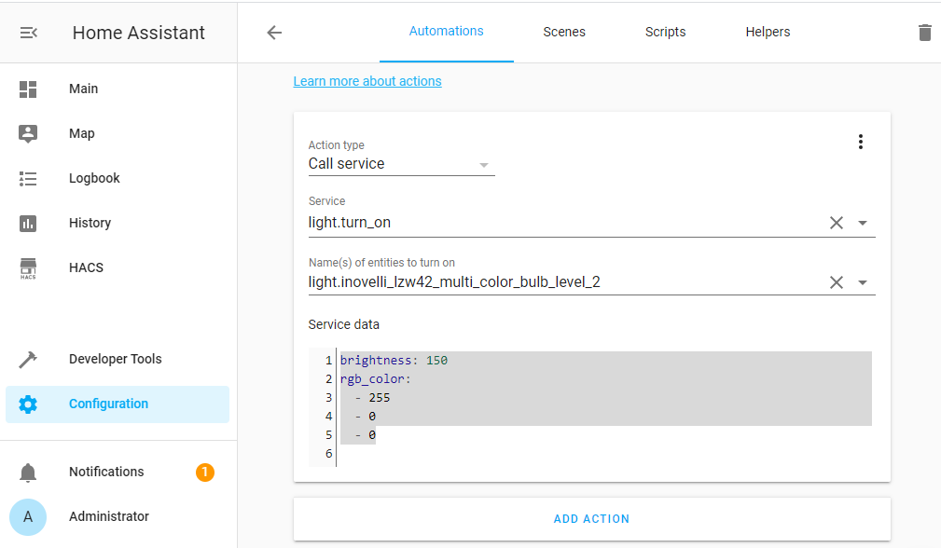Collapse the sidebar menu icon

click(29, 33)
